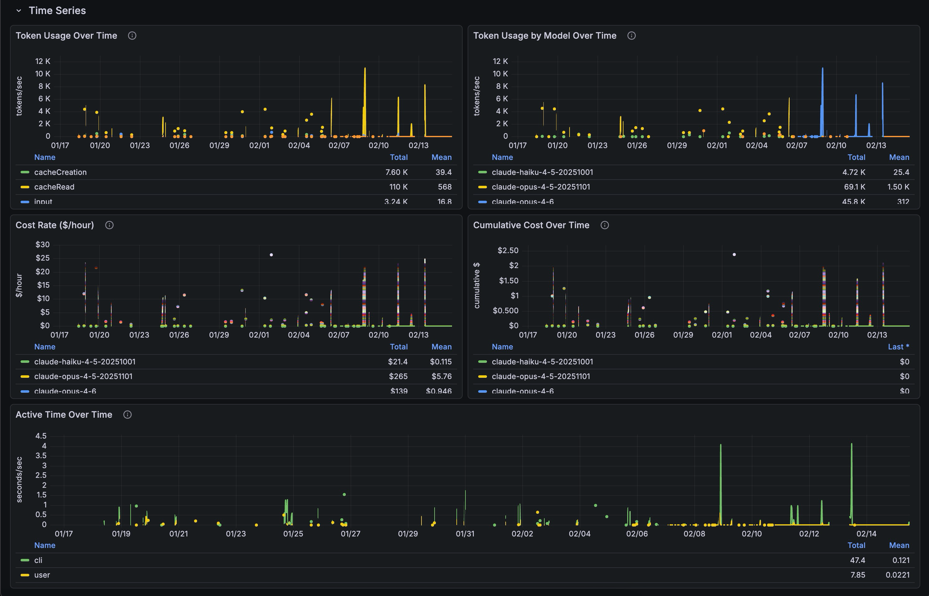The width and height of the screenshot is (929, 596).
Task: Click white outlier dot in Cumulative Cost chart
Action: 734,255
